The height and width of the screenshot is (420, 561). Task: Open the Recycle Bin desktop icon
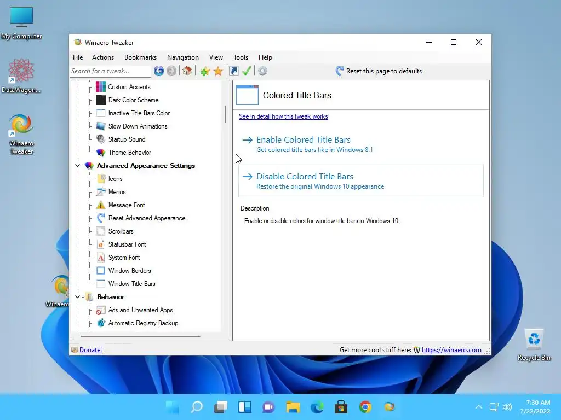[534, 345]
